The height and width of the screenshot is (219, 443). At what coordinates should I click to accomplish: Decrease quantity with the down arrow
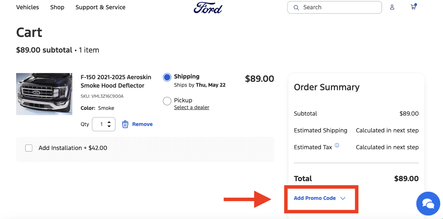109,126
